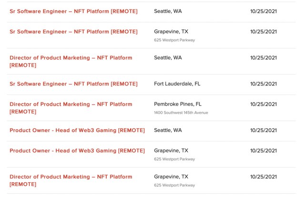Click 625 Westport Parkway under Sr Software Engineer row
This screenshot has height=197, width=305.
(x=174, y=40)
